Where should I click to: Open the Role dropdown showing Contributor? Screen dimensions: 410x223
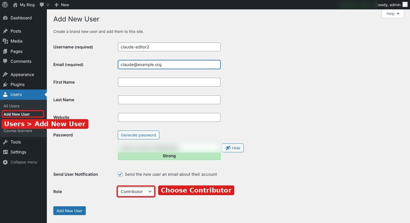click(x=136, y=192)
